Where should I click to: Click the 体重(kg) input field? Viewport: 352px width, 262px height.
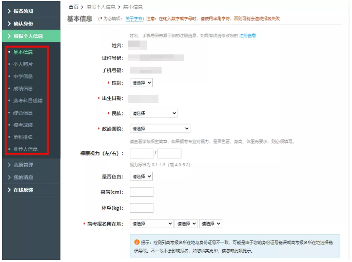142,208
